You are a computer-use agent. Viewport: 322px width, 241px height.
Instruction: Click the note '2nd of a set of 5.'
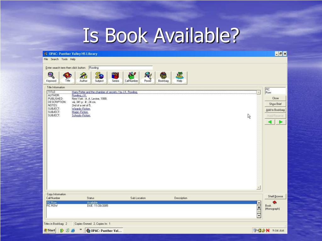tap(81, 105)
